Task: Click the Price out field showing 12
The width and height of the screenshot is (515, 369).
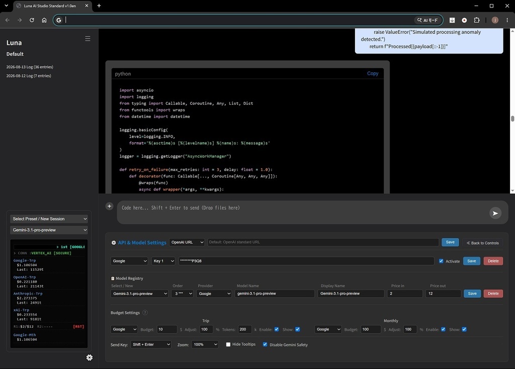Action: pos(443,294)
